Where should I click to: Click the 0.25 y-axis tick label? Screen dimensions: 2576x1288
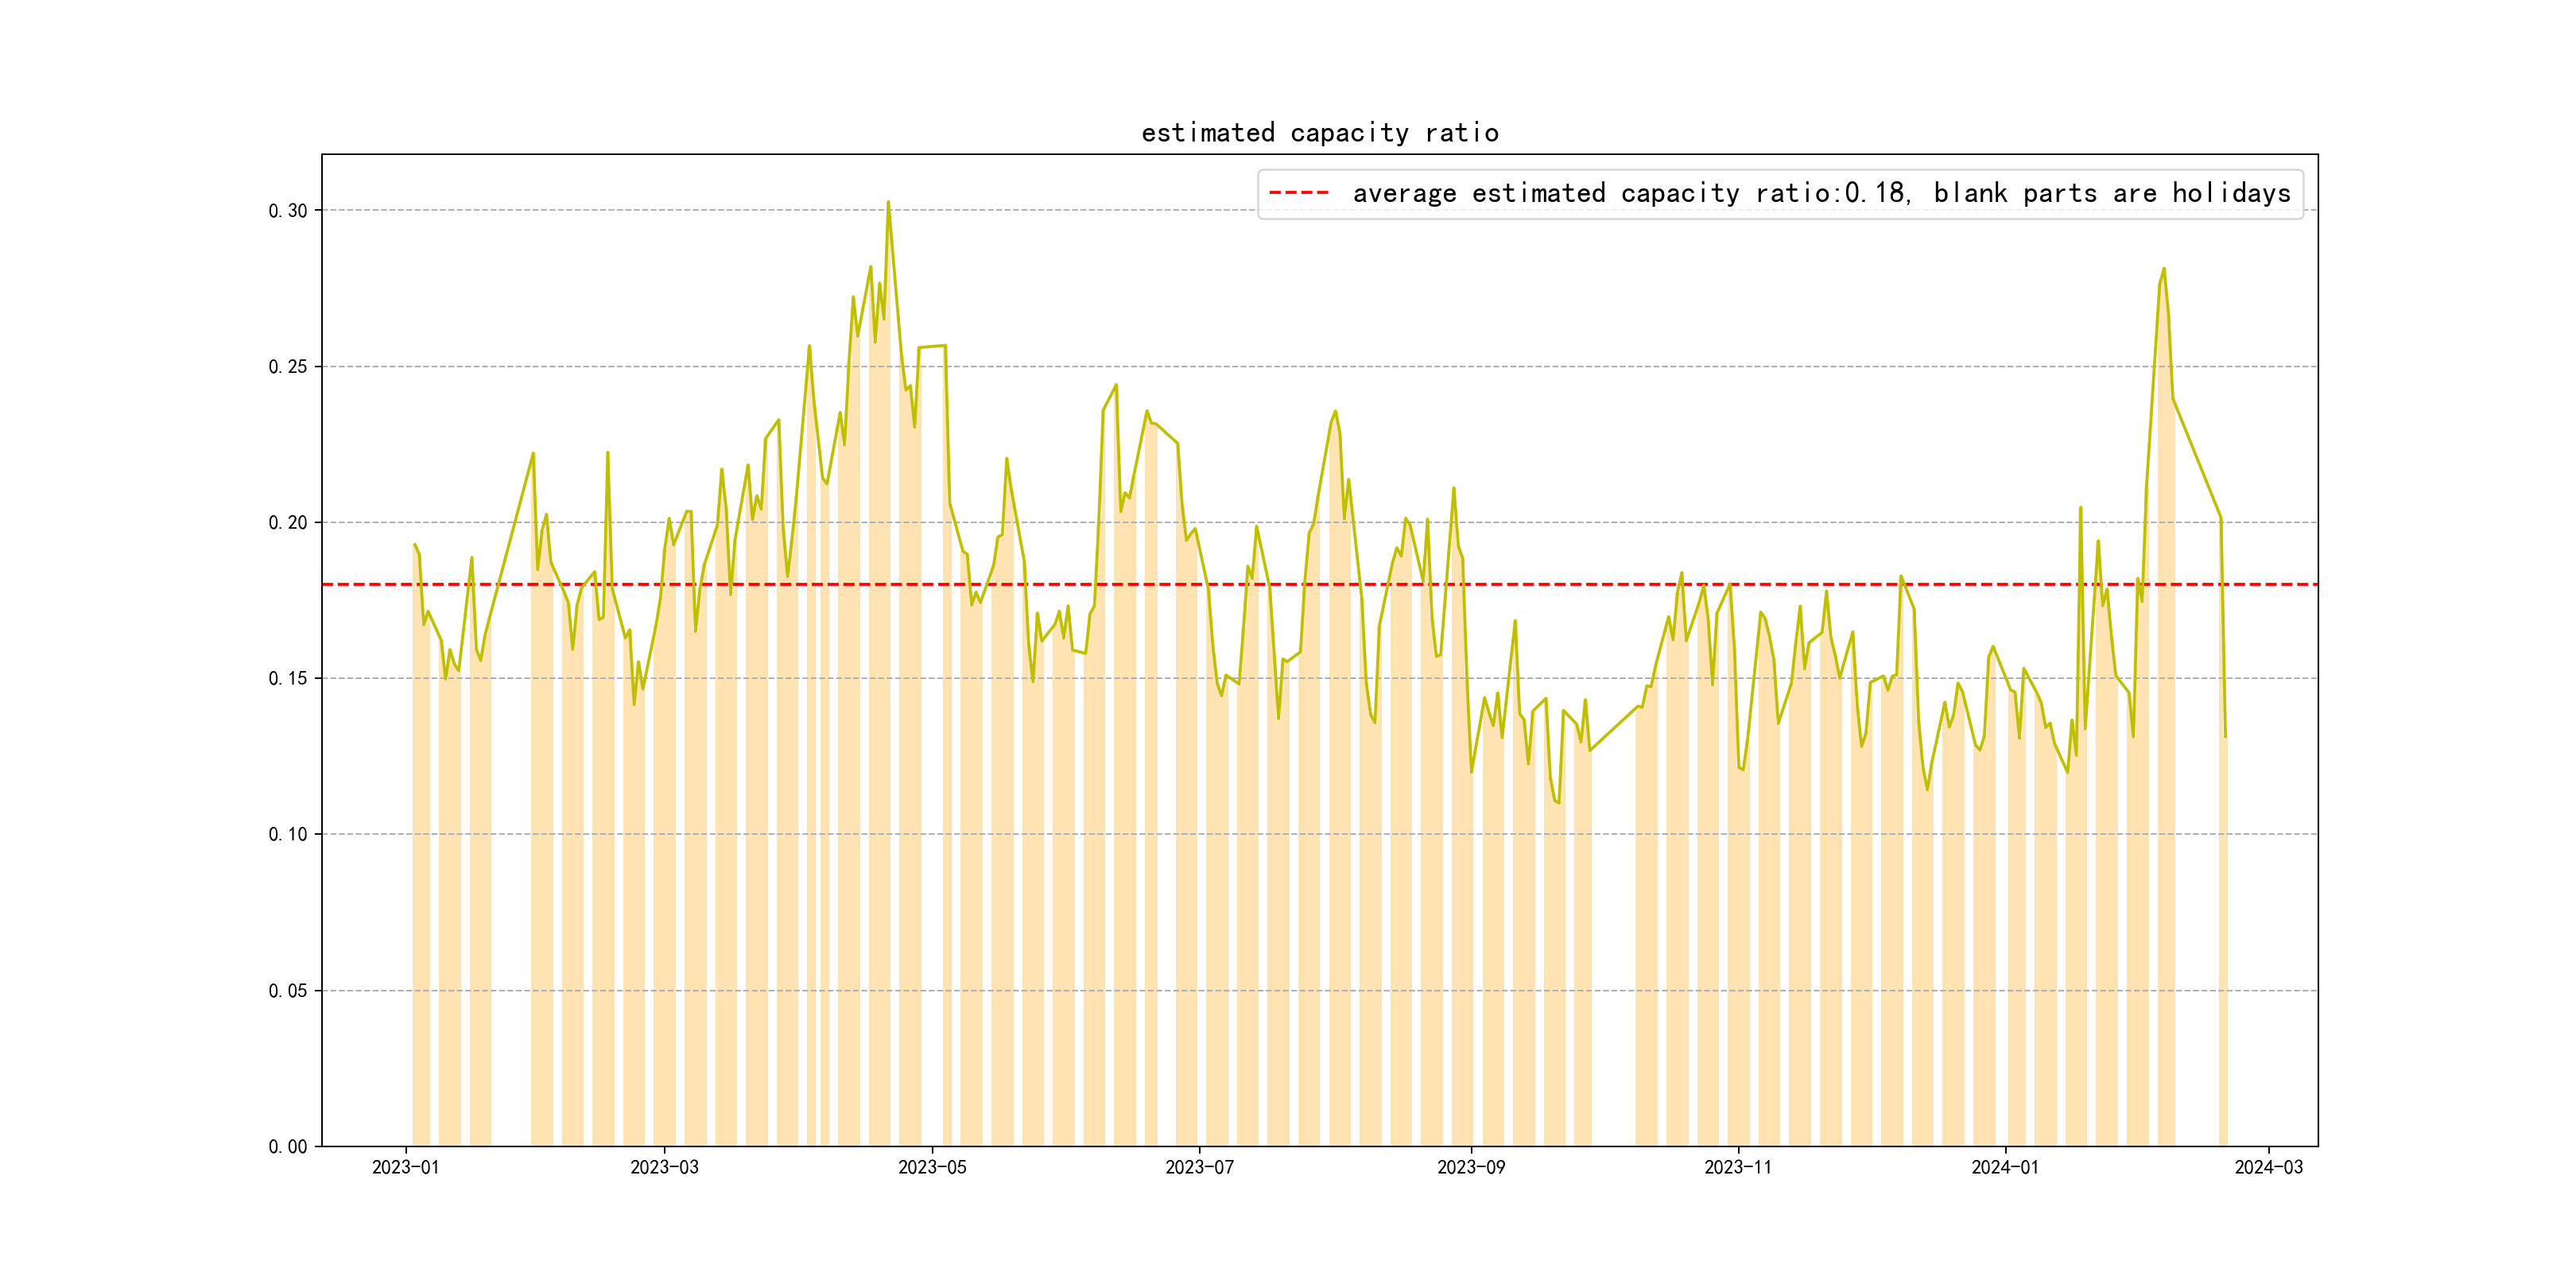point(288,367)
